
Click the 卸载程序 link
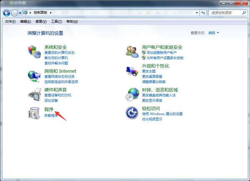point(51,116)
